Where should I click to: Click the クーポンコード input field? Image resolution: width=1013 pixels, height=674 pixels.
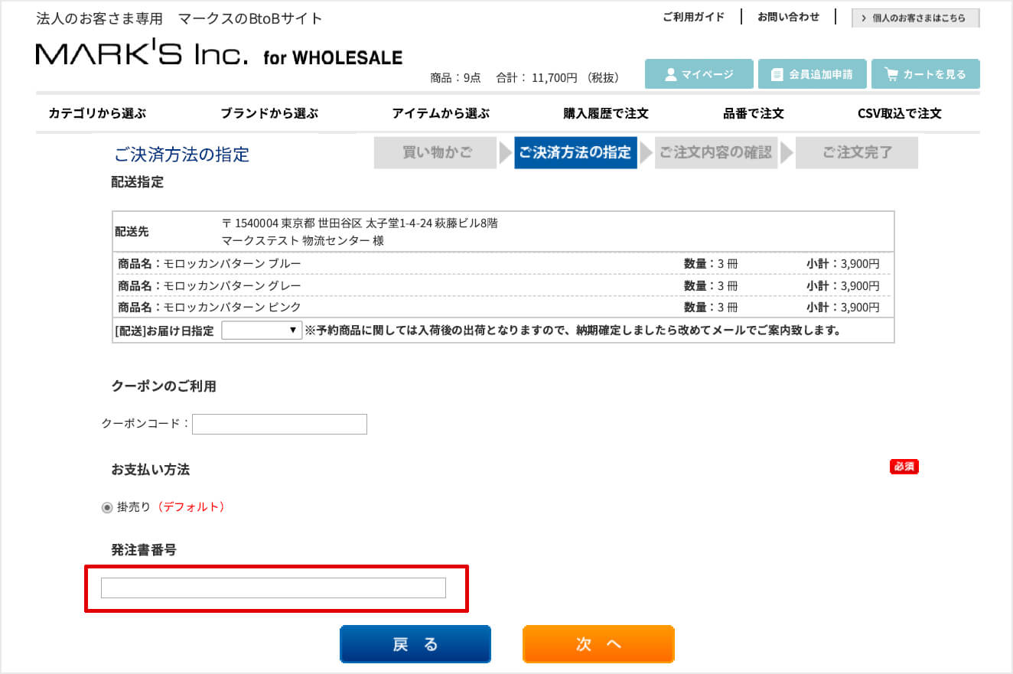click(x=279, y=424)
